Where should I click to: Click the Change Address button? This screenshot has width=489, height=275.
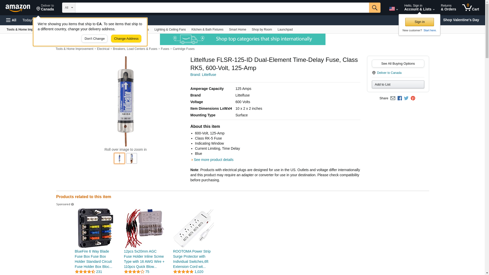tap(126, 39)
